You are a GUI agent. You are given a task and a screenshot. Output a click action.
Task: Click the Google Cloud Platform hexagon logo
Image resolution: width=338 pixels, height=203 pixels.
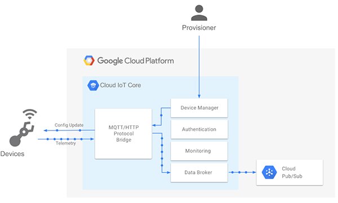[x=89, y=61]
